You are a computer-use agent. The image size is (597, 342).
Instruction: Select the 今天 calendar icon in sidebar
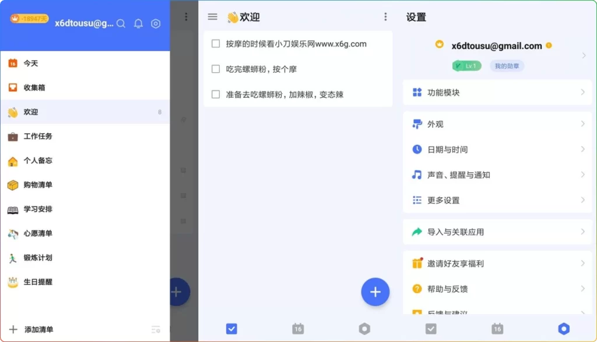pos(12,63)
